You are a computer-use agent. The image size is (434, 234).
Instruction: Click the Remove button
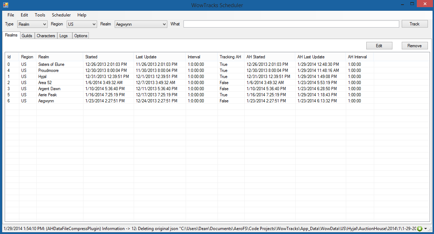point(415,46)
